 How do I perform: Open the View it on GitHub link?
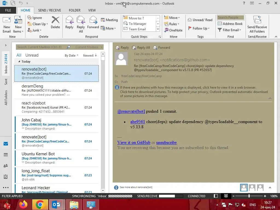134,142
